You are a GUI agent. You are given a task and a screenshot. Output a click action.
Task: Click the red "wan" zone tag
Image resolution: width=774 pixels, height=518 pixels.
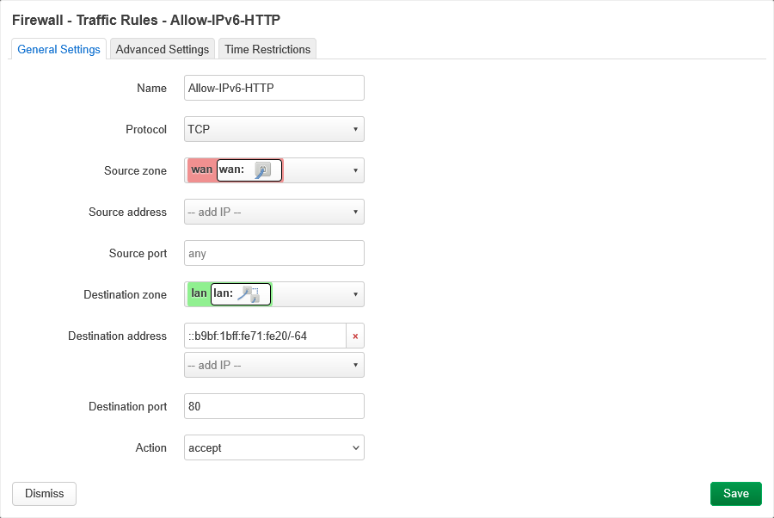[x=201, y=170]
